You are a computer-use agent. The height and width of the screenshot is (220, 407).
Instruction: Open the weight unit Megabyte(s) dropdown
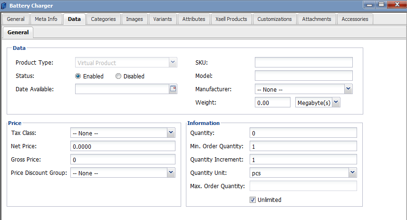[x=336, y=102]
